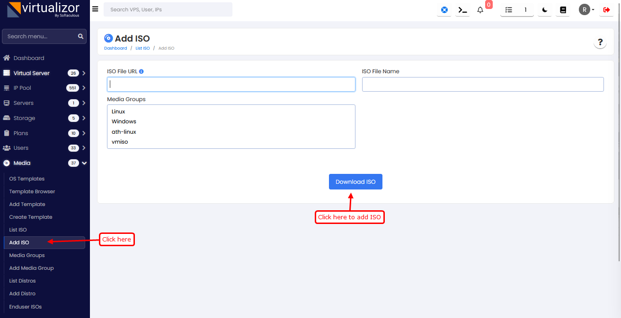Follow the Dashboard breadcrumb link
This screenshot has height=318, width=621.
tap(115, 48)
